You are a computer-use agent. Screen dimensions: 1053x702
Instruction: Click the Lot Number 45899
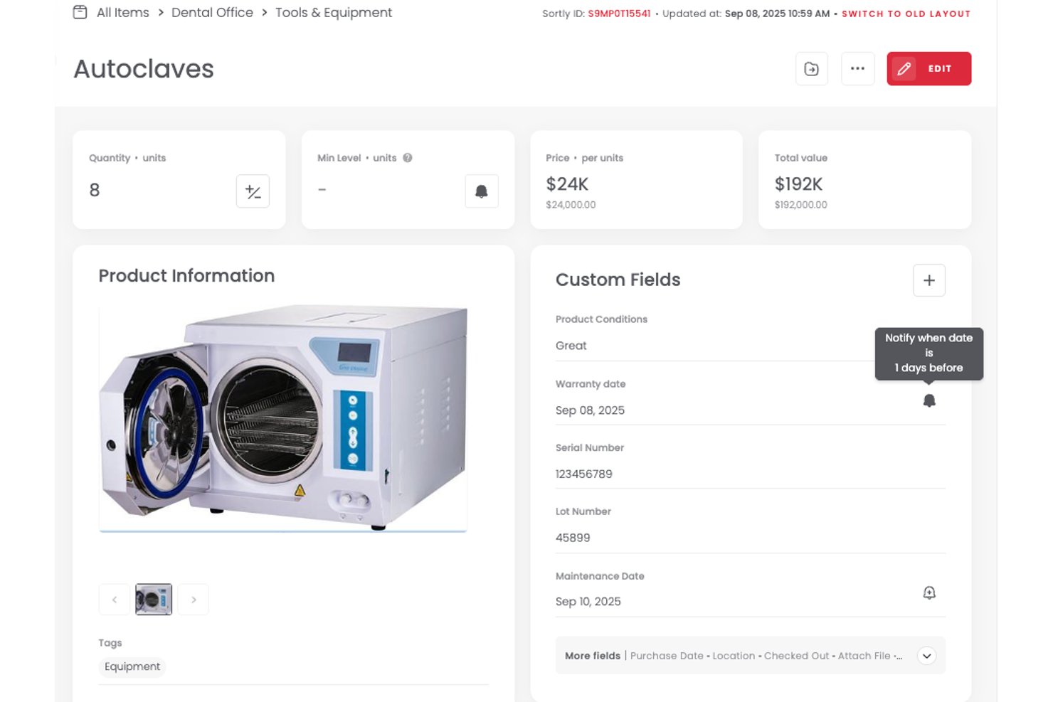point(573,538)
